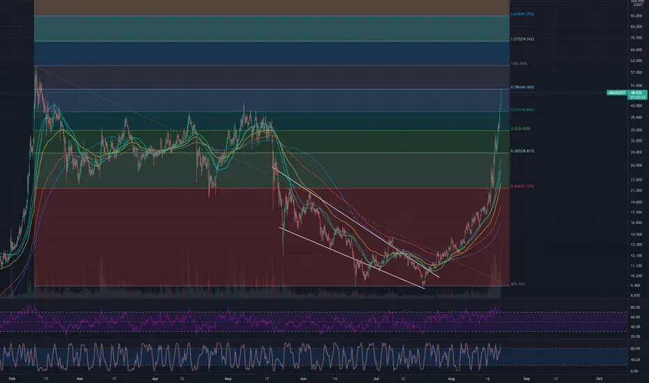Image resolution: width=649 pixels, height=383 pixels.
Task: Click the 39.000 price axis value
Action: click(x=636, y=118)
